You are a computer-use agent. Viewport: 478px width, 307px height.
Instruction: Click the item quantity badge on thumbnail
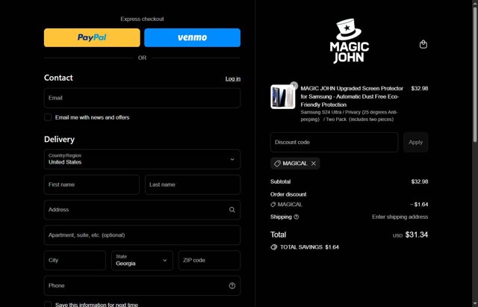pyautogui.click(x=294, y=85)
